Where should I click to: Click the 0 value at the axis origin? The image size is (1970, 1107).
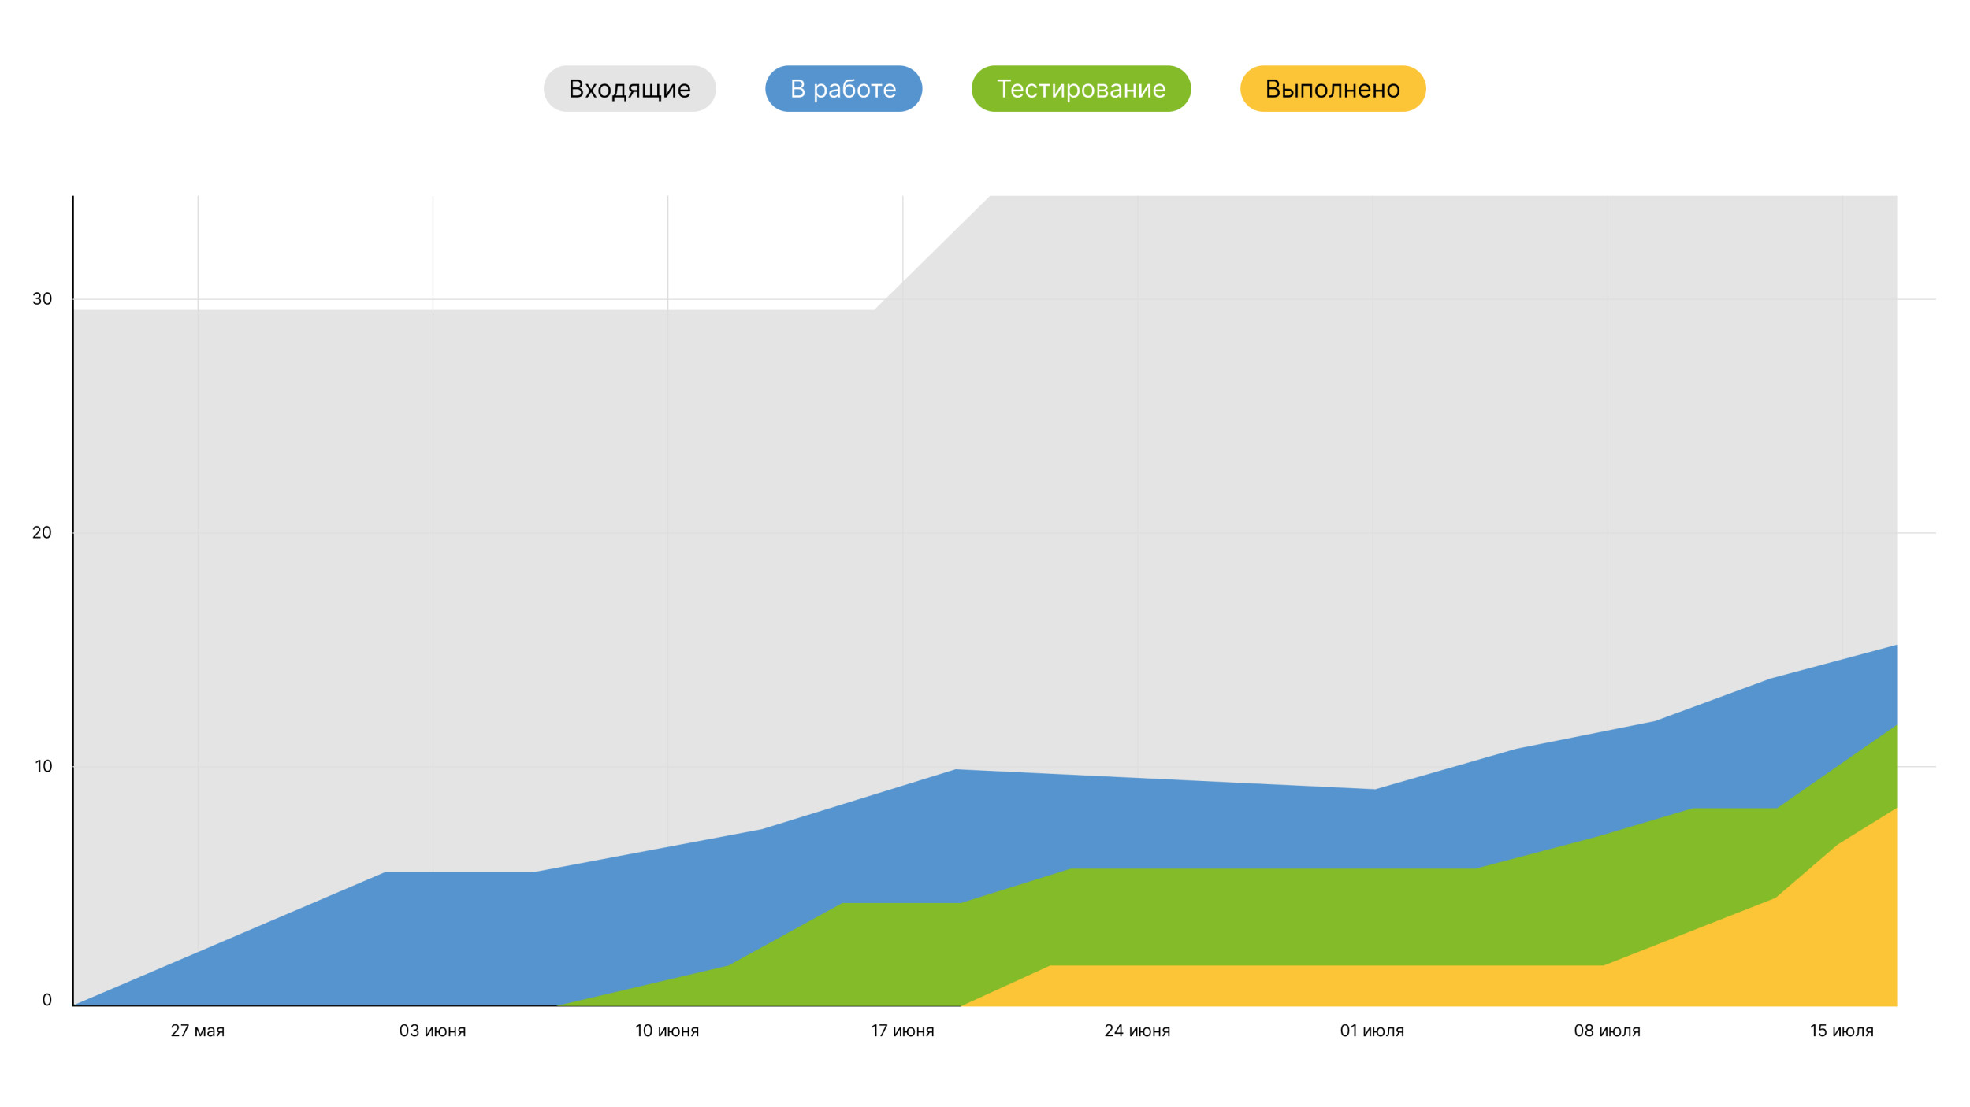[x=47, y=1001]
